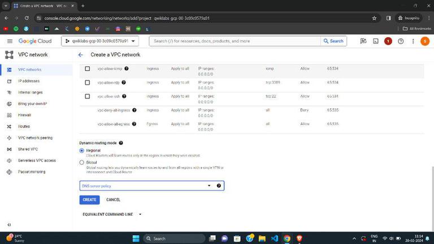Image resolution: width=434 pixels, height=244 pixels.
Task: Click the tcp:3389 protocol value
Action: coord(272,82)
